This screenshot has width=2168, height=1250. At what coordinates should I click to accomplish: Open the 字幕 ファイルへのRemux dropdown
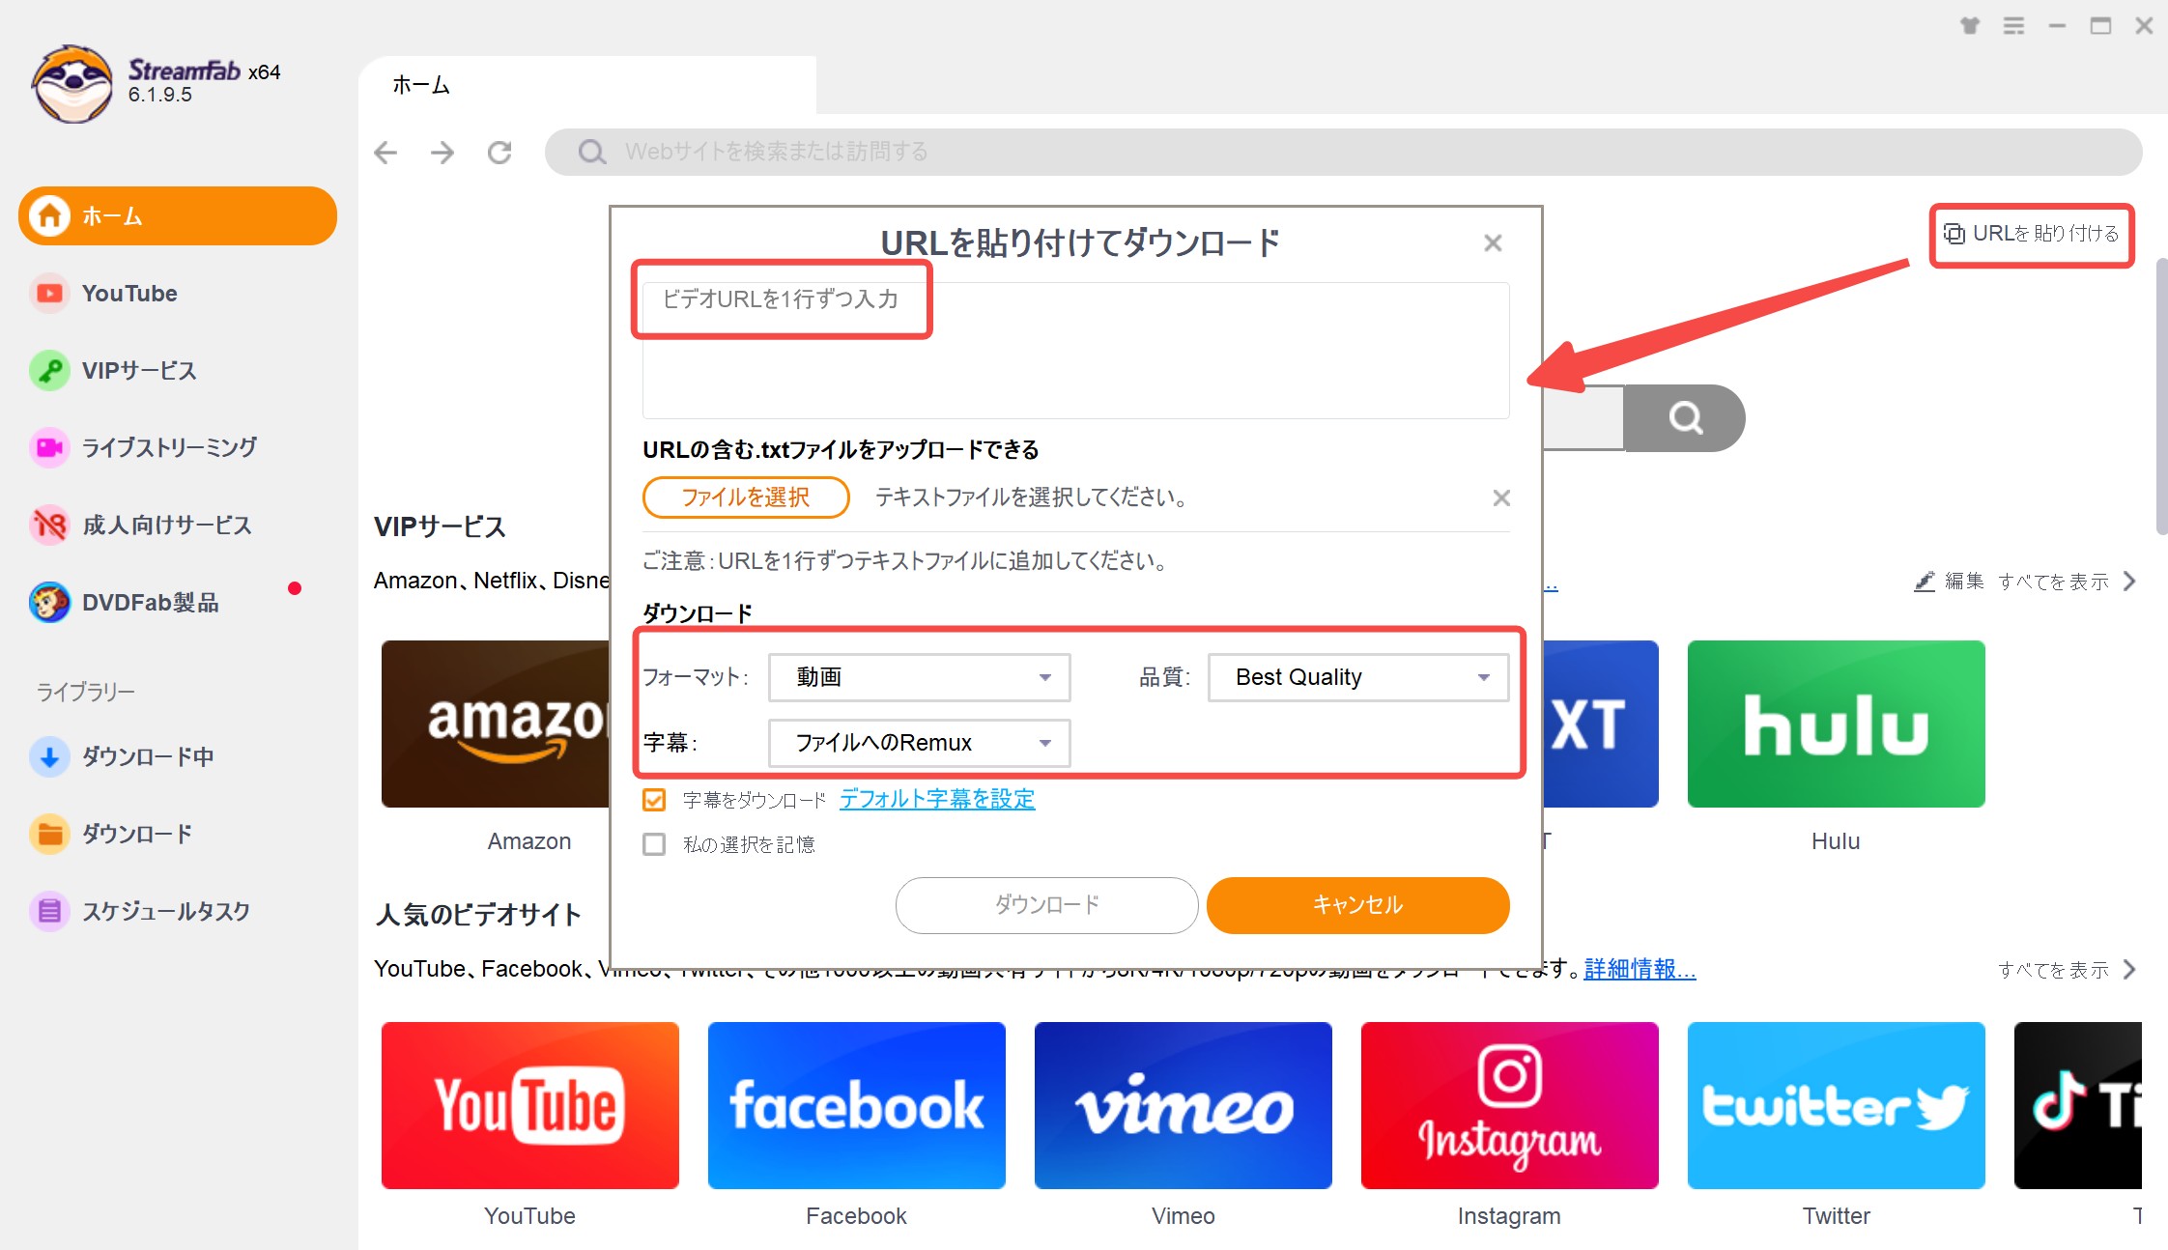(919, 743)
